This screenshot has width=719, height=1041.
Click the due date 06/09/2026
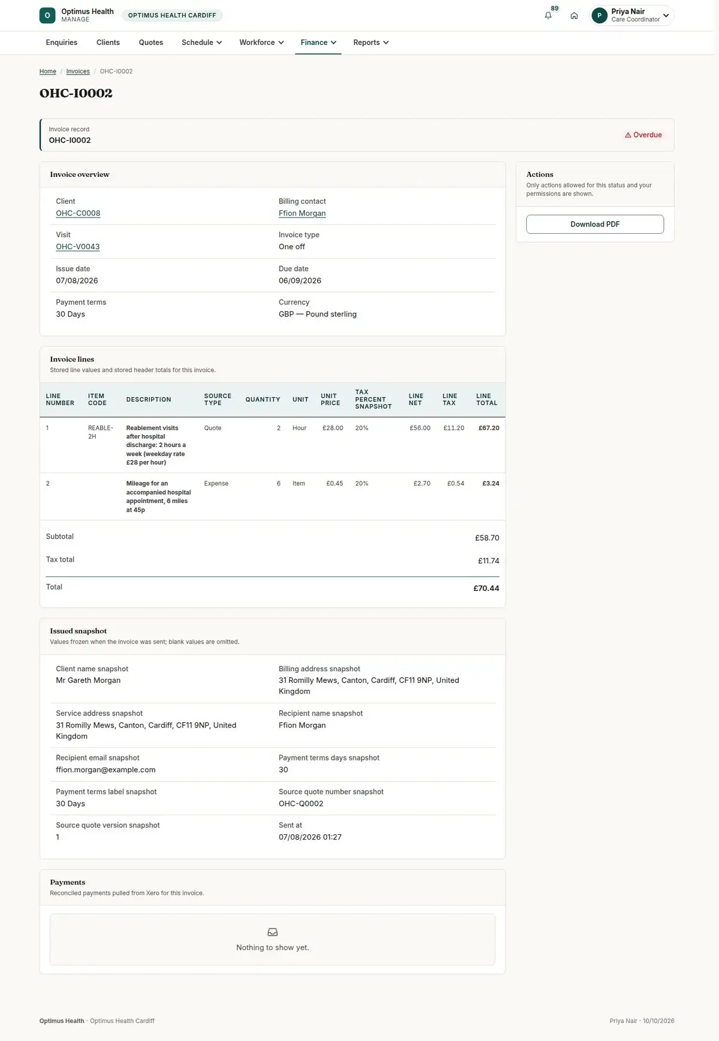tap(300, 280)
